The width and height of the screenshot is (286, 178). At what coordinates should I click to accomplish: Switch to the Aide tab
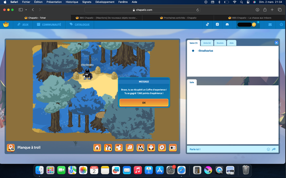(231, 43)
